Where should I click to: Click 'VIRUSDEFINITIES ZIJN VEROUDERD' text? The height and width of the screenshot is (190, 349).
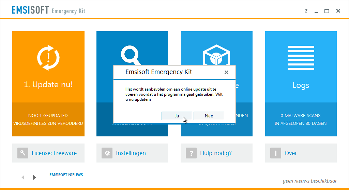coord(48,123)
